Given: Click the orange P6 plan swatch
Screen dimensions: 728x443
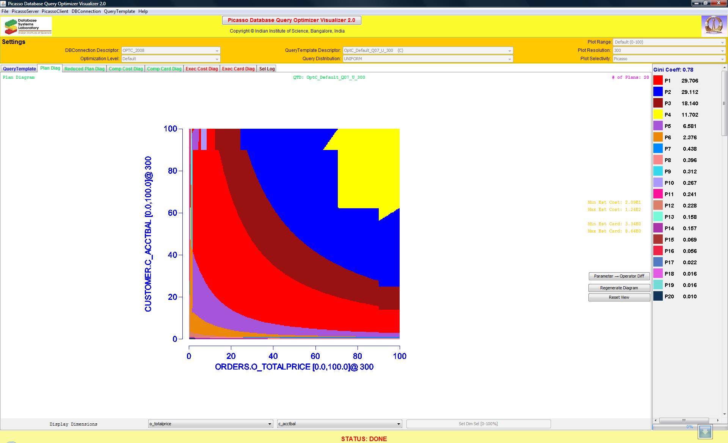Looking at the screenshot, I should pos(658,137).
